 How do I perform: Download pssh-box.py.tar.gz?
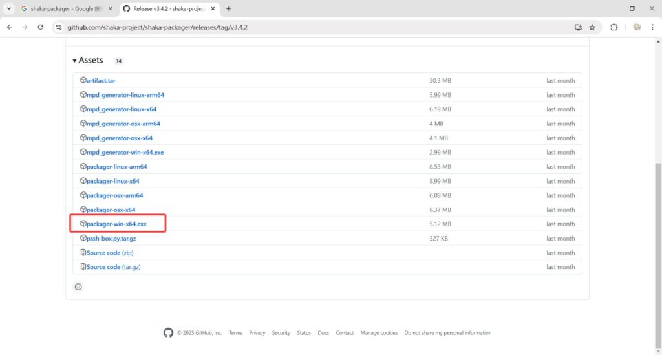(111, 239)
